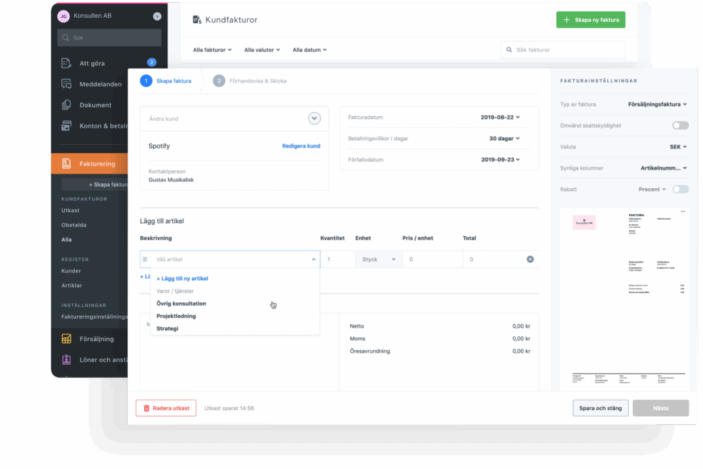The width and height of the screenshot is (703, 469).
Task: Click the drag handle on article row
Action: (145, 259)
